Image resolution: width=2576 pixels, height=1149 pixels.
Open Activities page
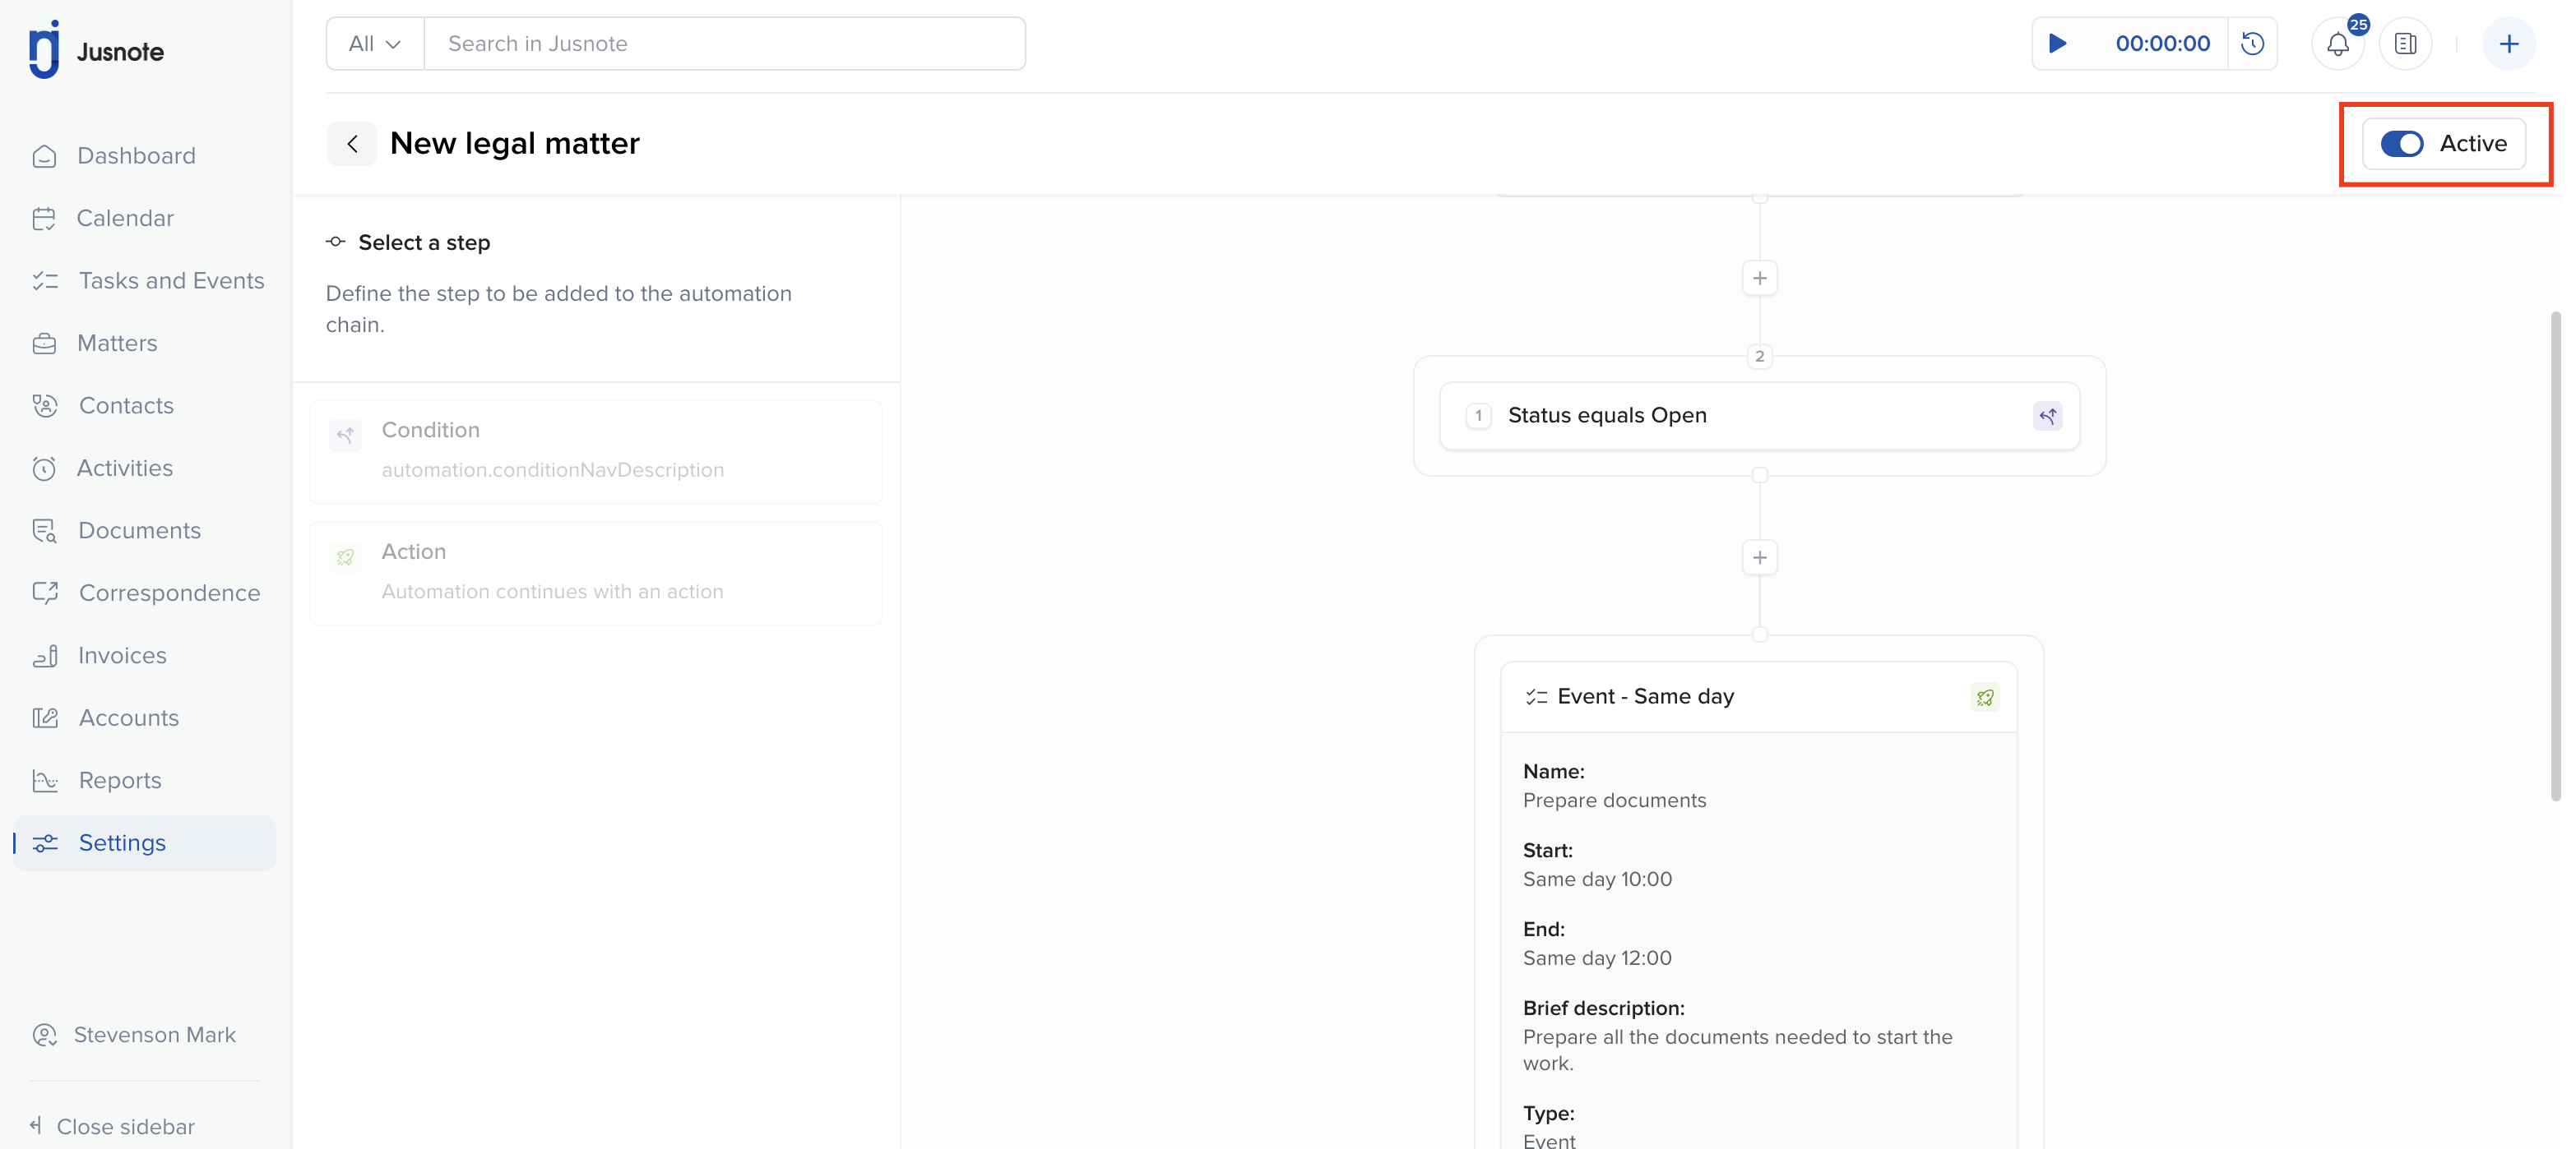click(x=124, y=468)
